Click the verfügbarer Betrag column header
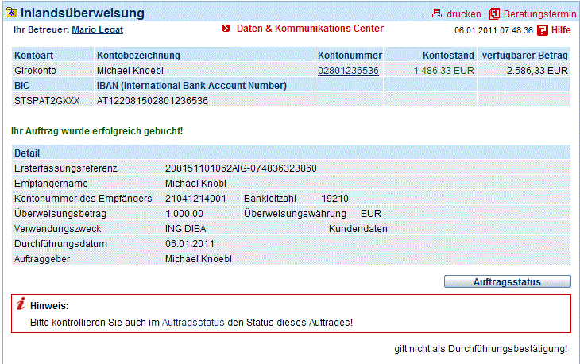 tap(525, 56)
